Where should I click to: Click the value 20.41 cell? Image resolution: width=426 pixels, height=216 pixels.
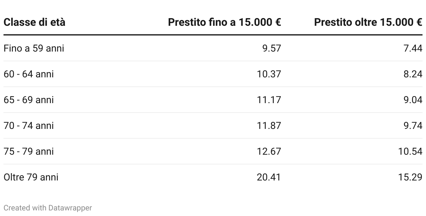point(269,177)
